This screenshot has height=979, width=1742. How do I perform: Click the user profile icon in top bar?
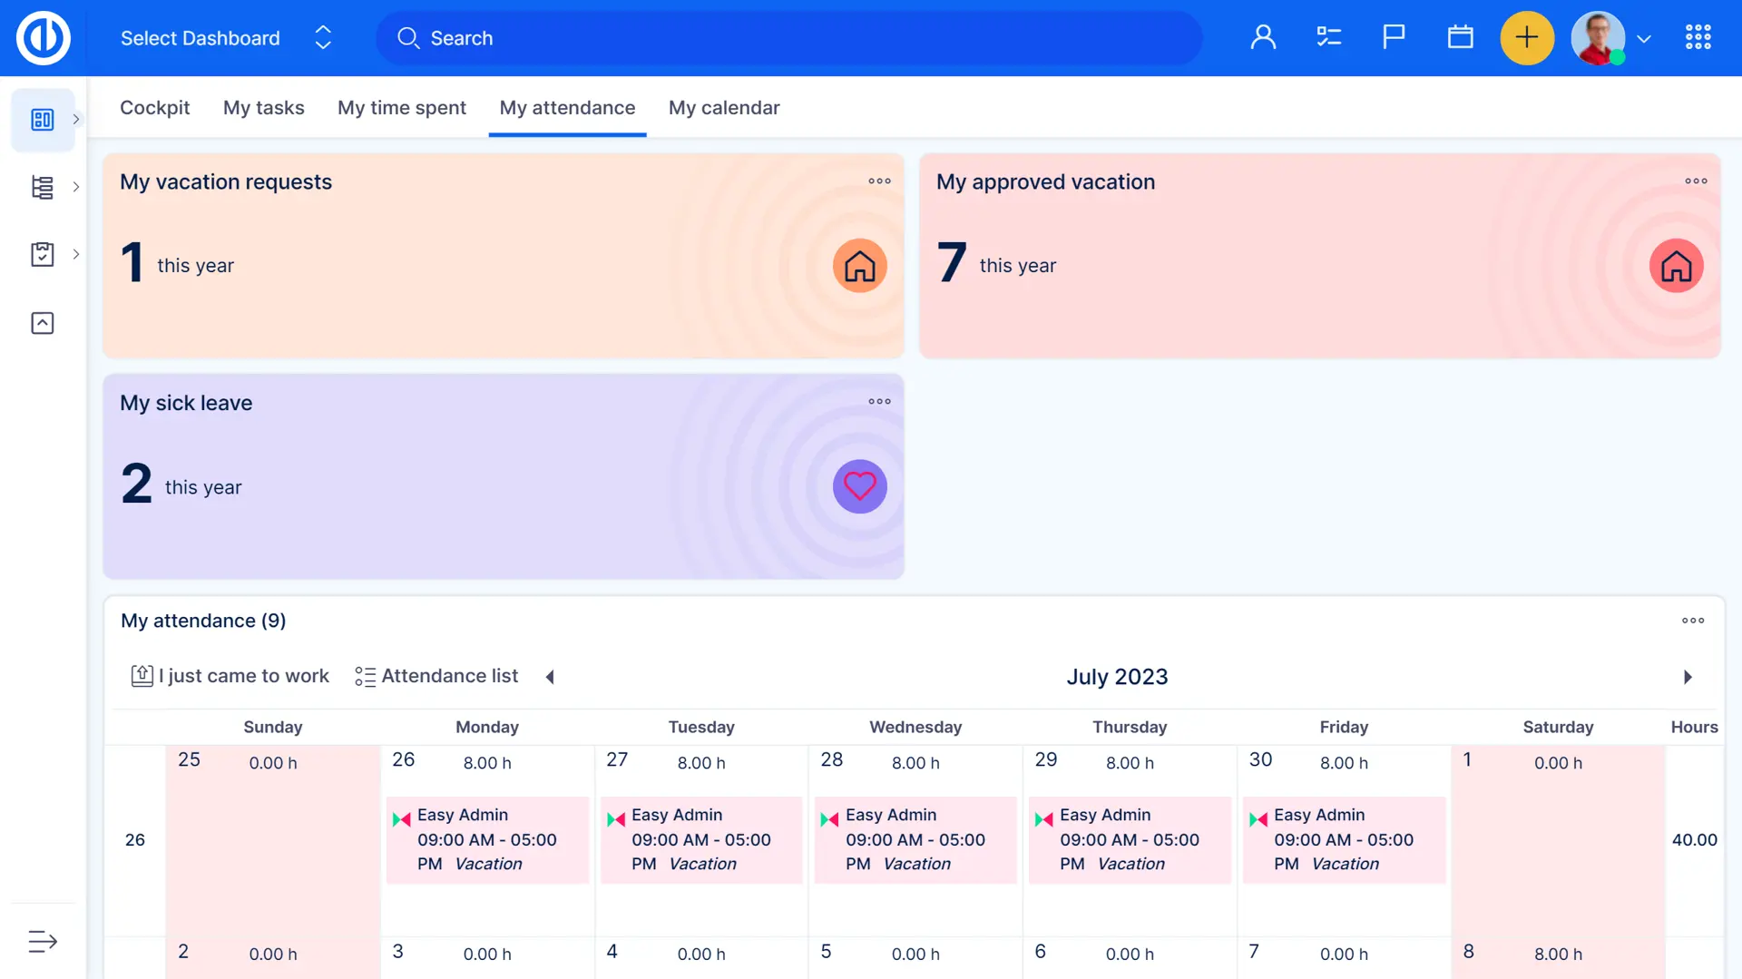pos(1263,37)
